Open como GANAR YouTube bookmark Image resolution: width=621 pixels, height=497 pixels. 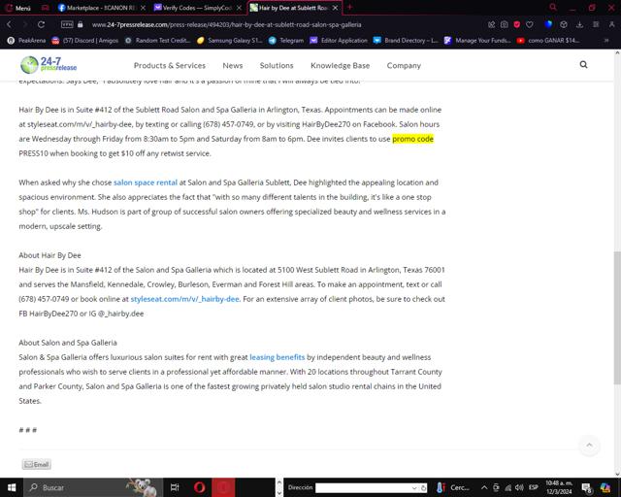click(x=548, y=41)
